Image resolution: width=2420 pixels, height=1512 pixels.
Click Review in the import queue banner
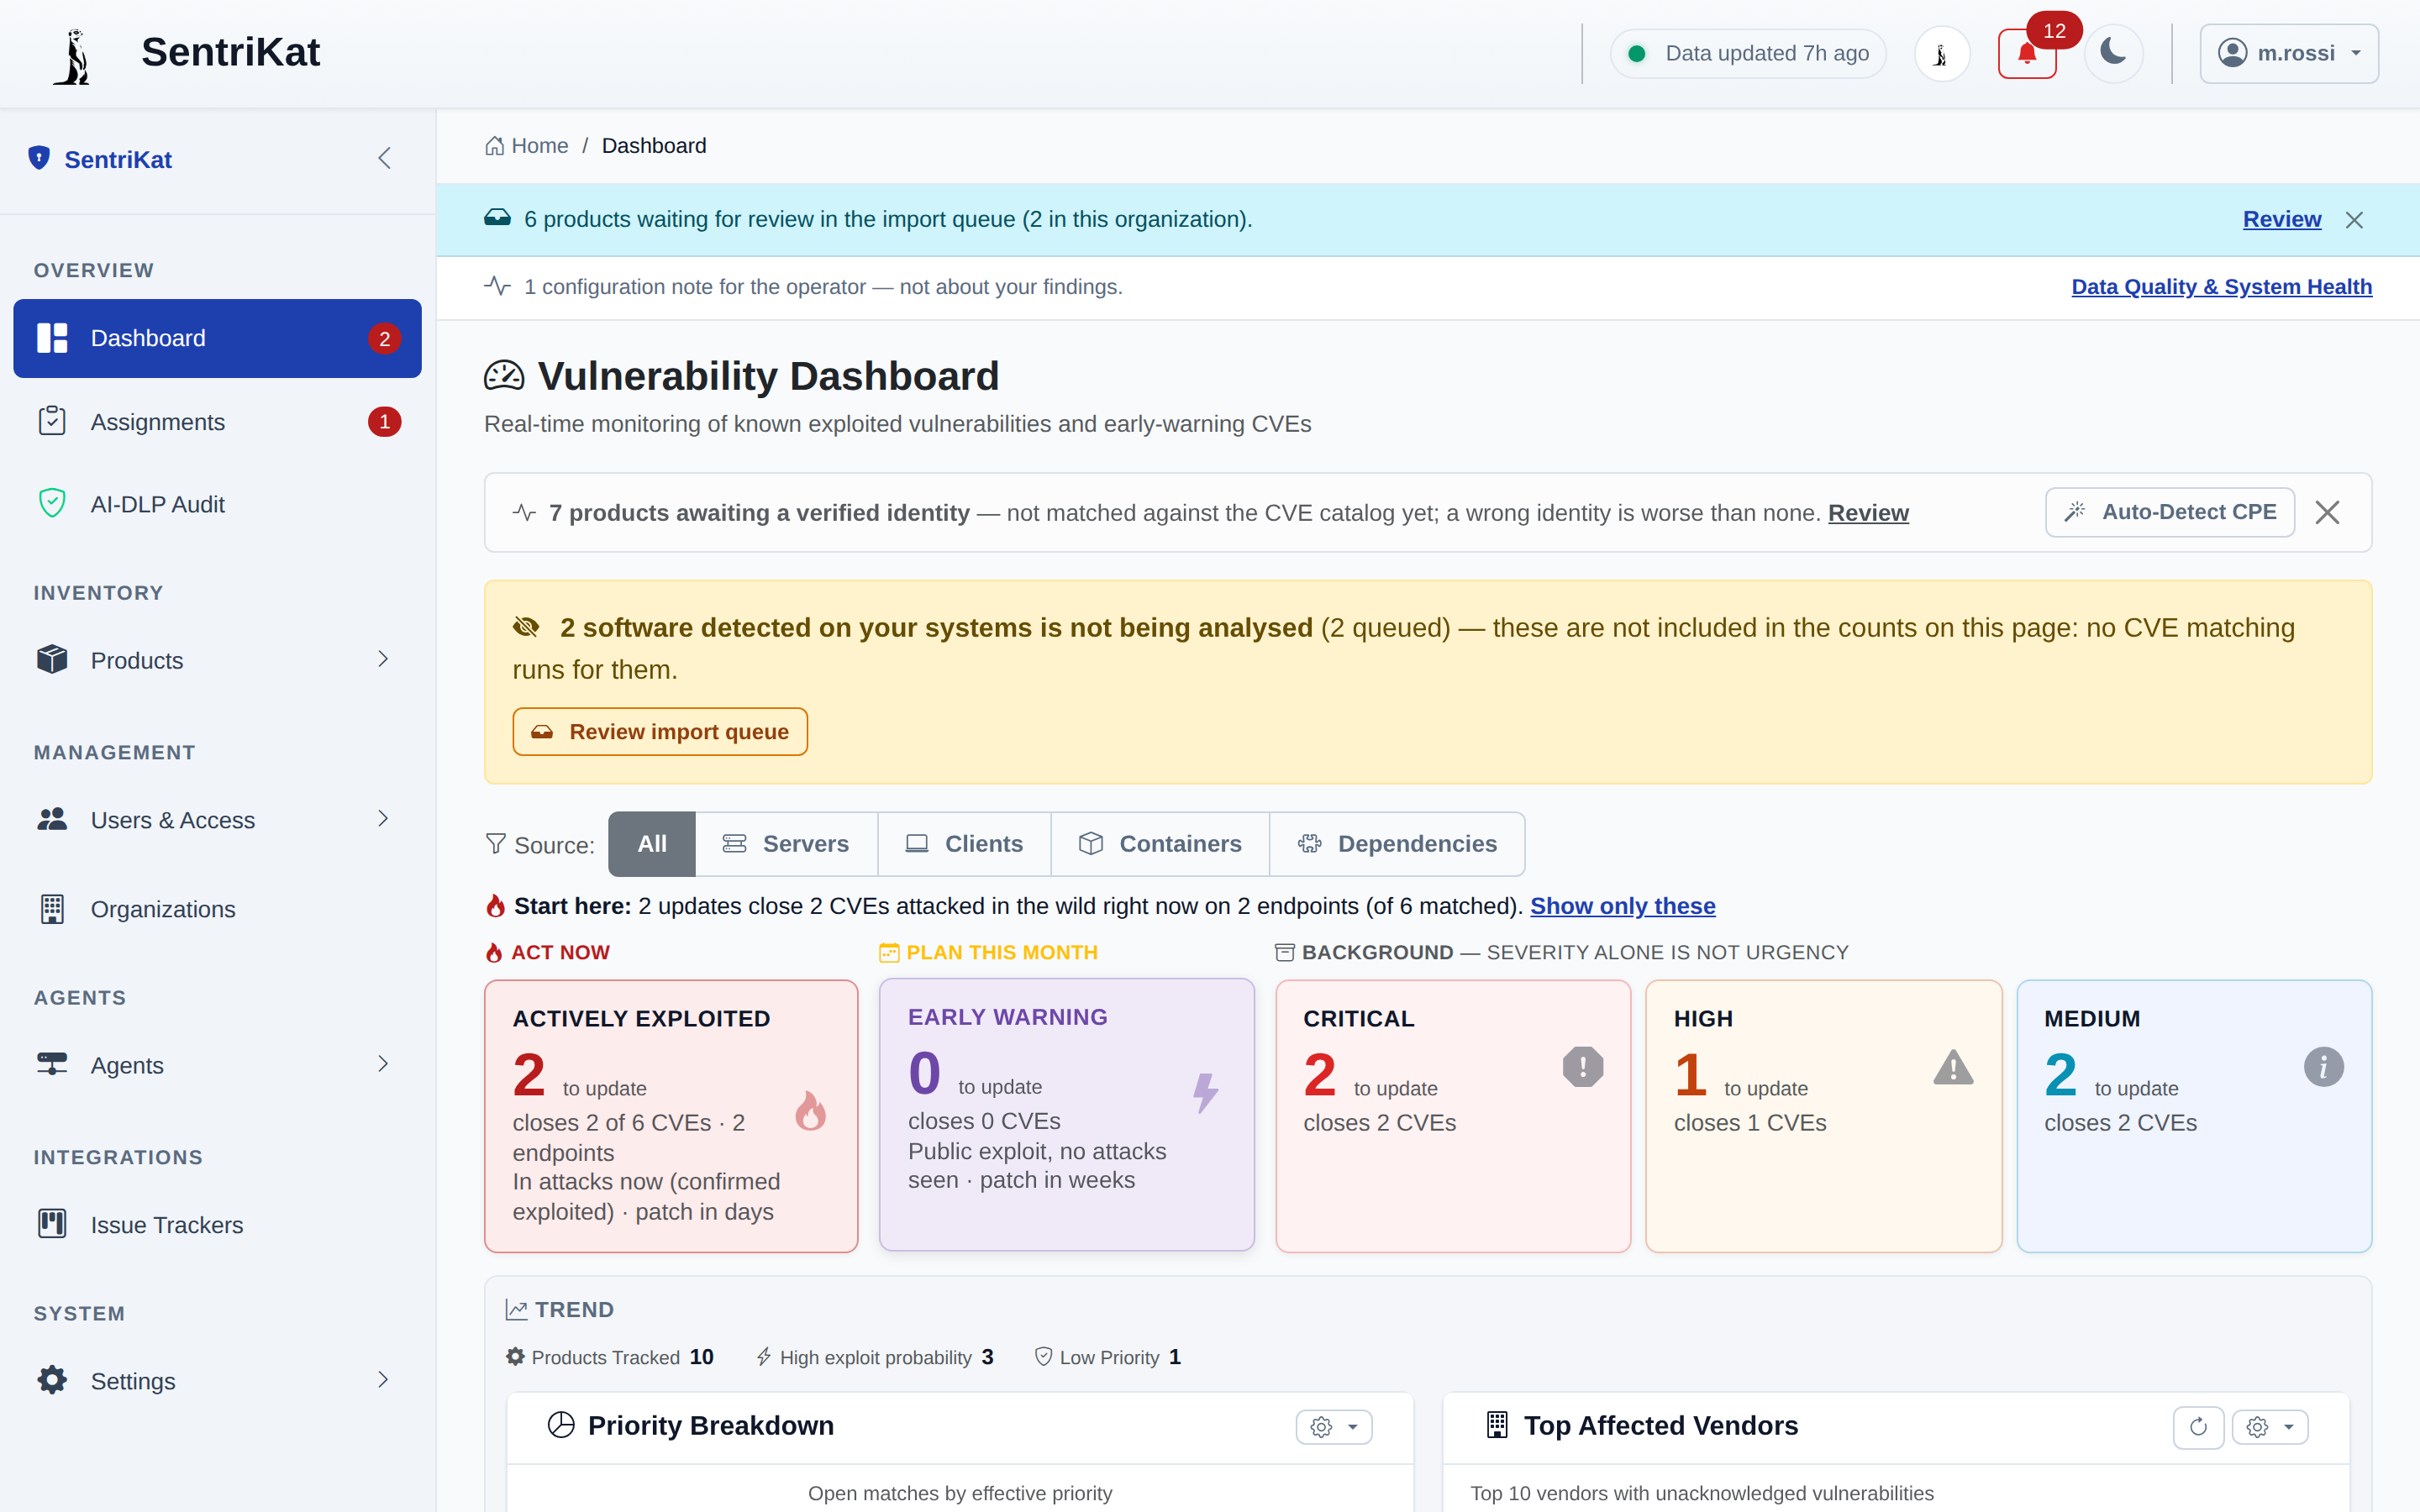point(2281,219)
